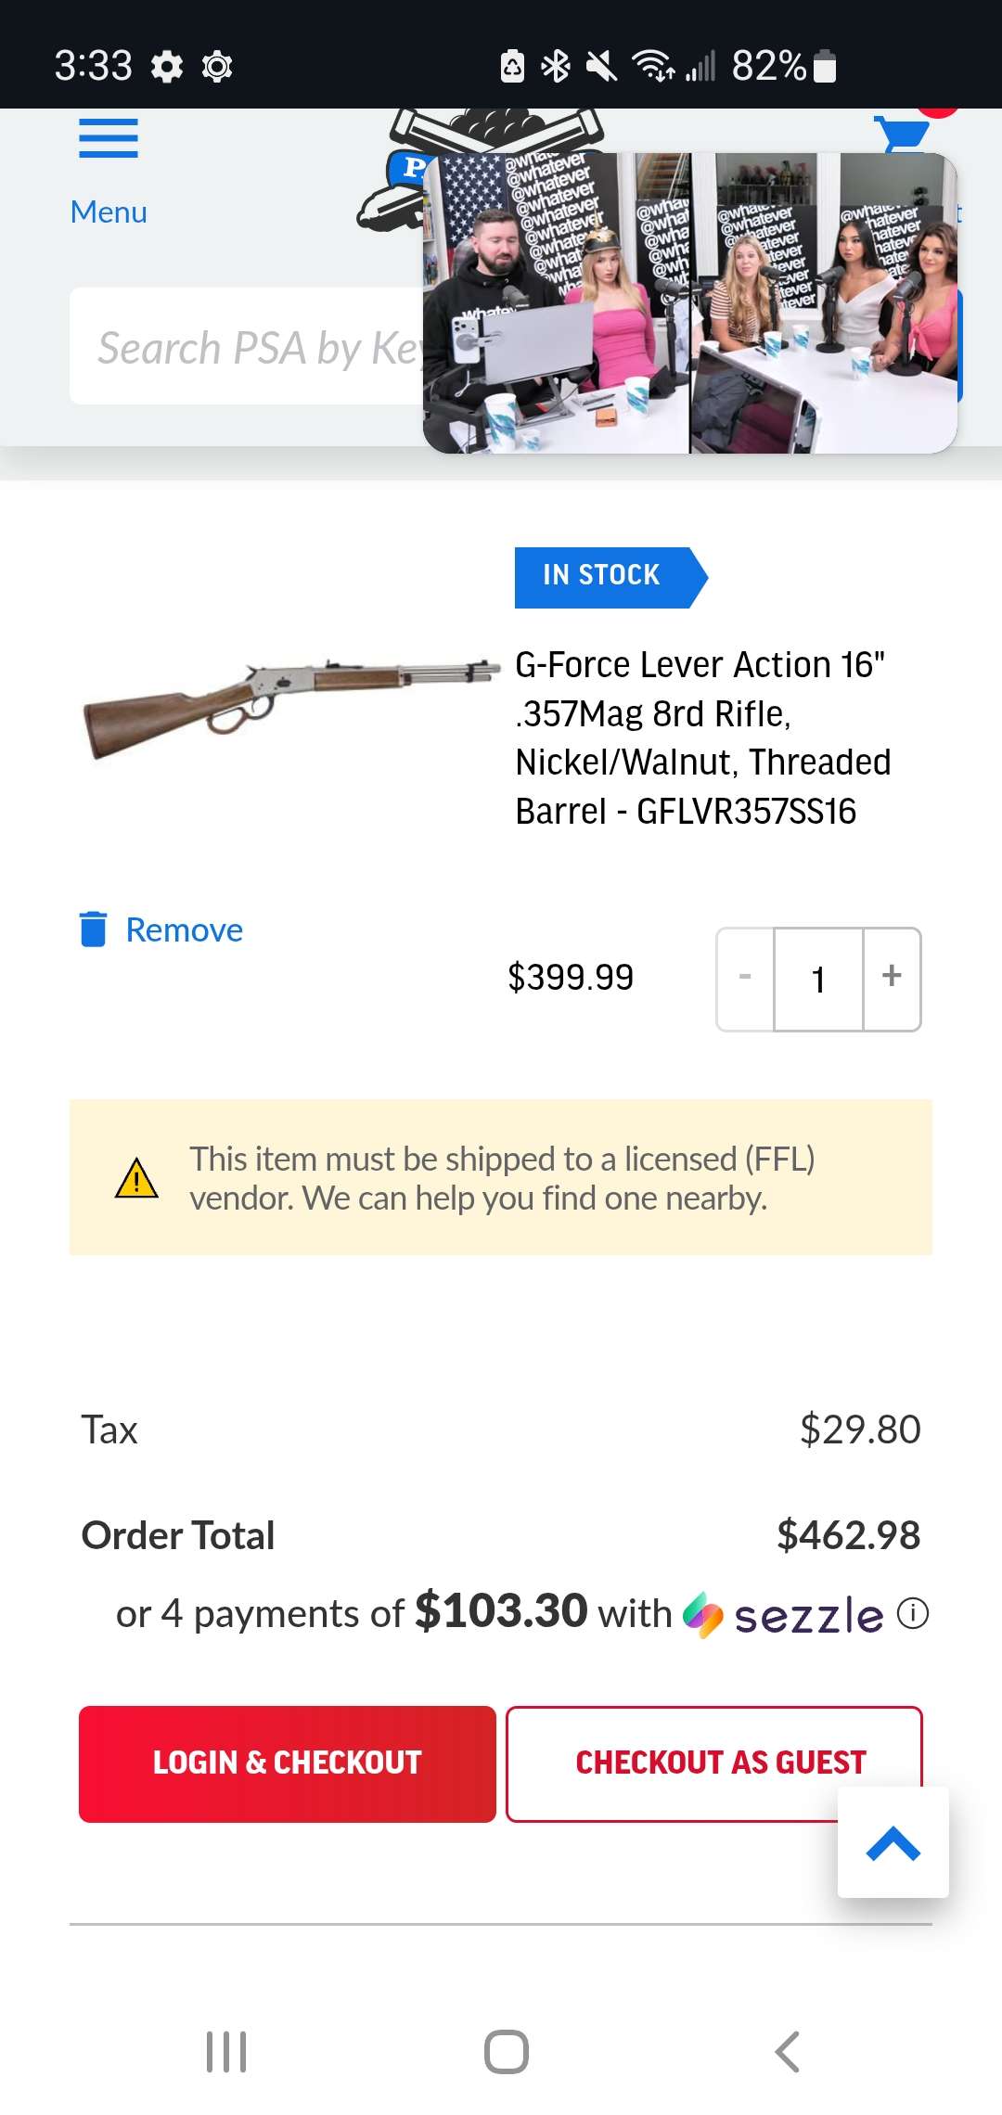This screenshot has height=2115, width=1002.
Task: Tap the Android back navigation arrow
Action: [x=788, y=2052]
